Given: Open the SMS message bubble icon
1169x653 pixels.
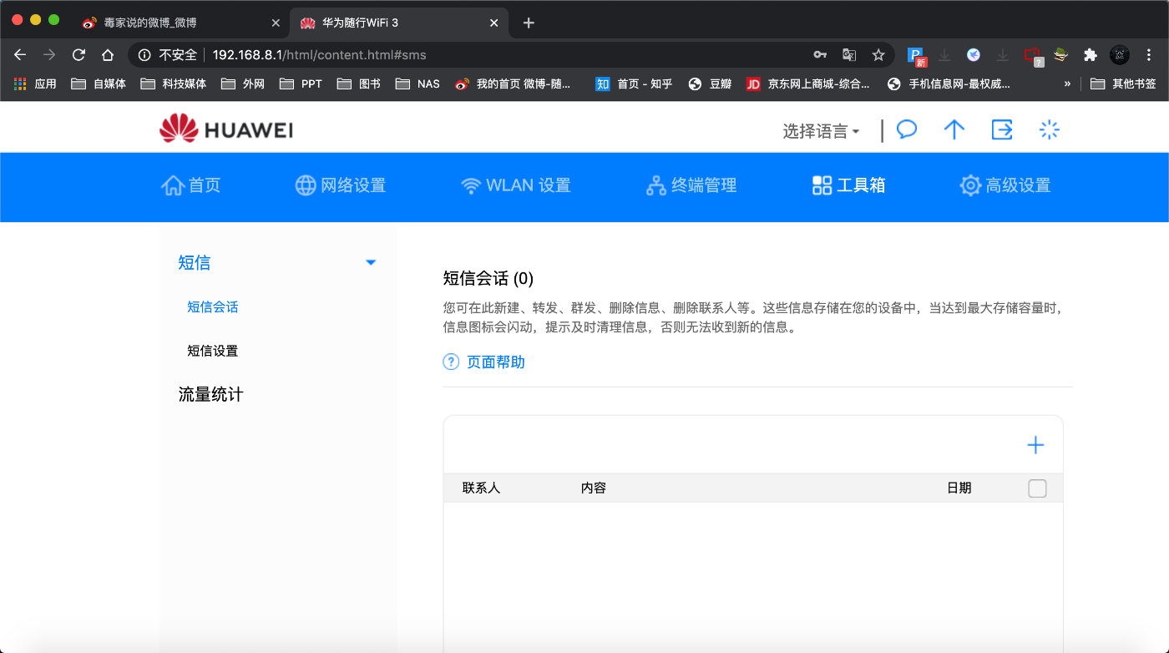Looking at the screenshot, I should click(x=906, y=129).
